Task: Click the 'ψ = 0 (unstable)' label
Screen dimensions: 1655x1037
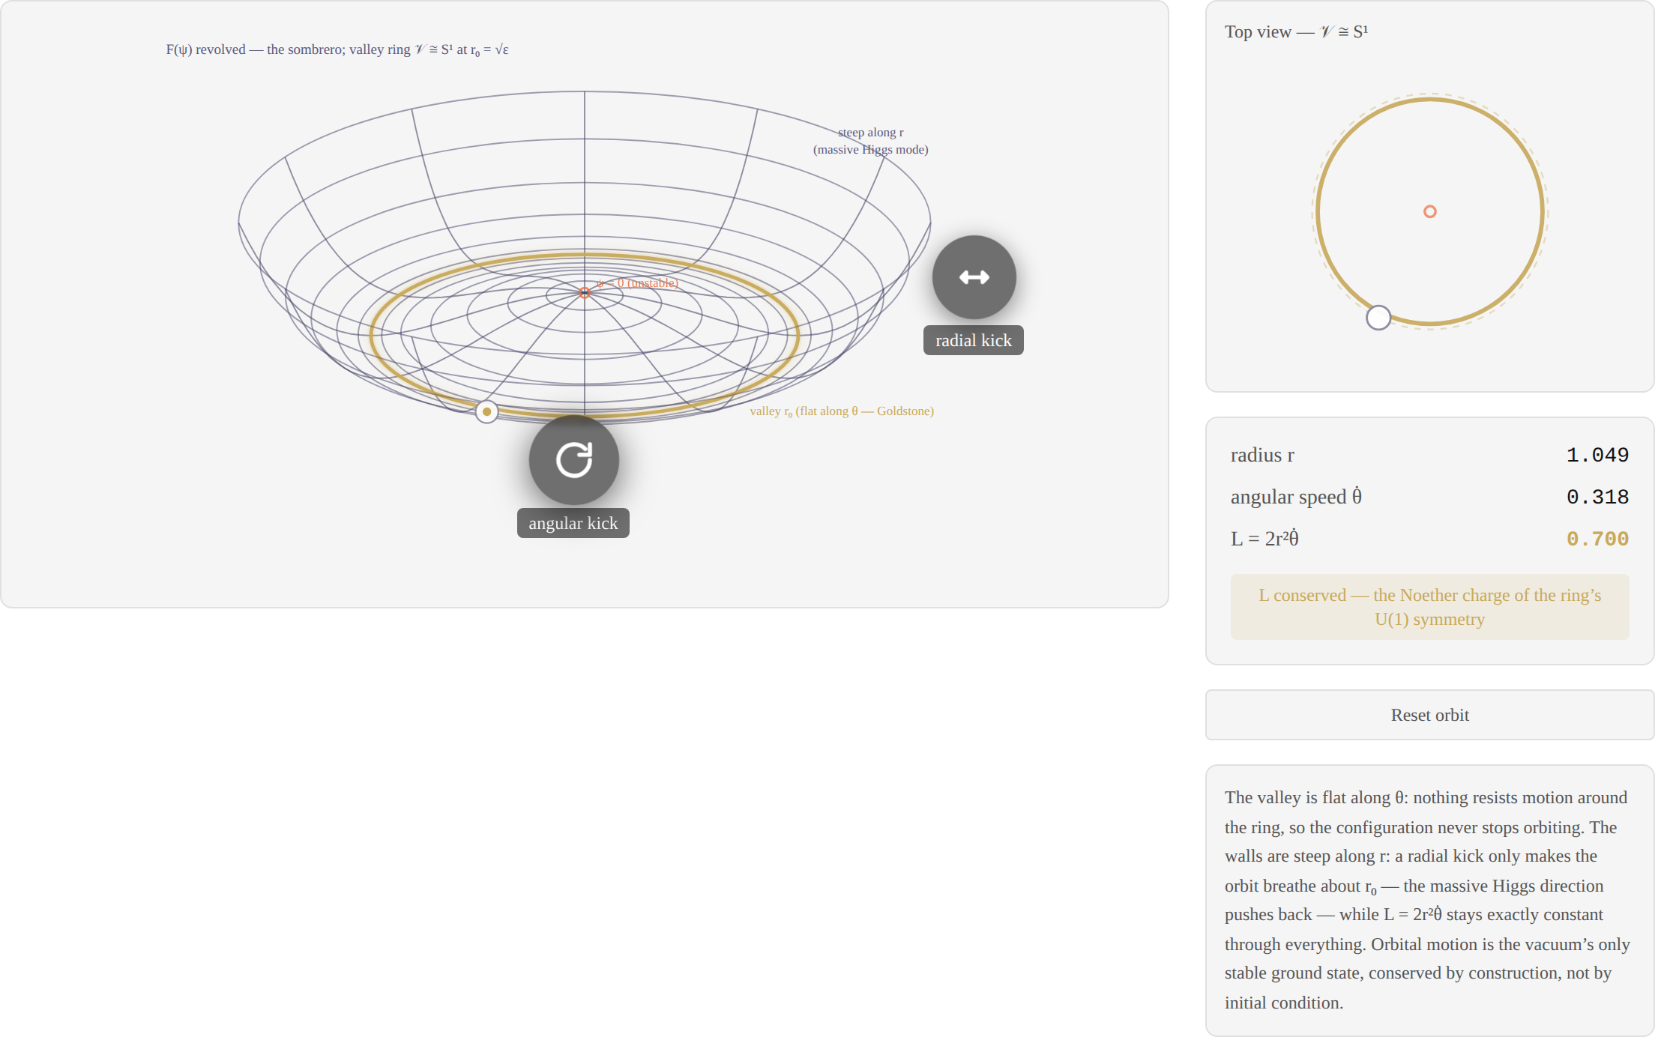Action: pyautogui.click(x=638, y=283)
